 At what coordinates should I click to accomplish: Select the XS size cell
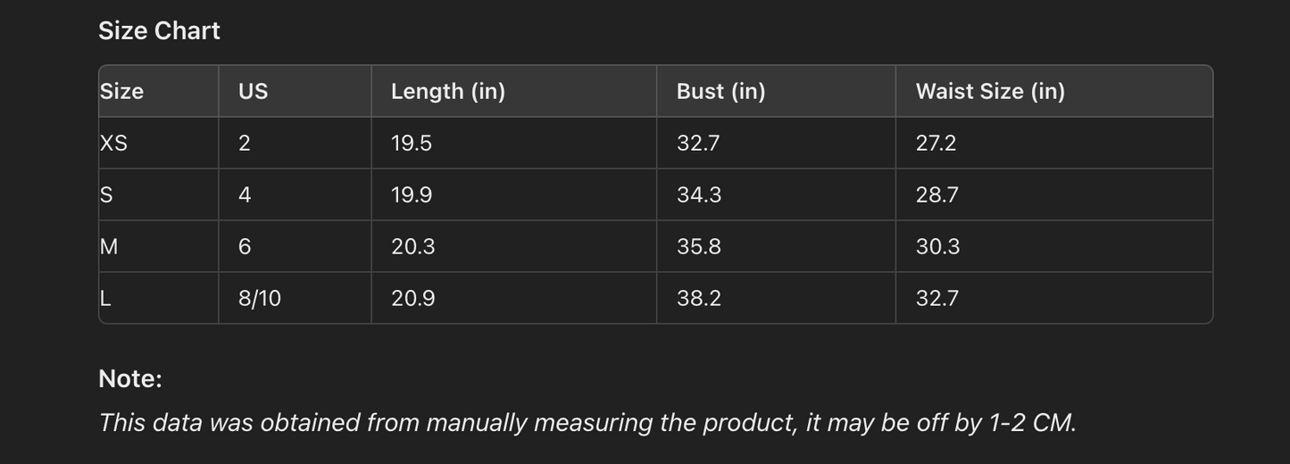pos(113,143)
